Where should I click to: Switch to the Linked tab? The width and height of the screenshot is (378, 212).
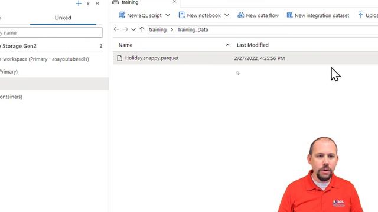[63, 18]
